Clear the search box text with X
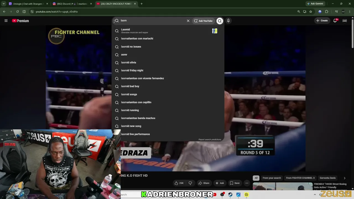The image size is (354, 199). pyautogui.click(x=188, y=21)
